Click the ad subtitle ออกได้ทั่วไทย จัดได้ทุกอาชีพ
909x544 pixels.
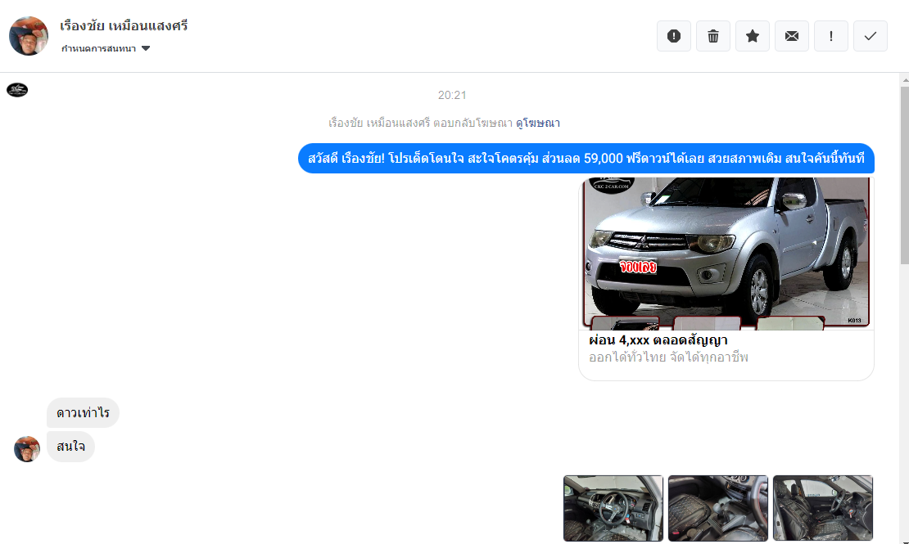[668, 357]
